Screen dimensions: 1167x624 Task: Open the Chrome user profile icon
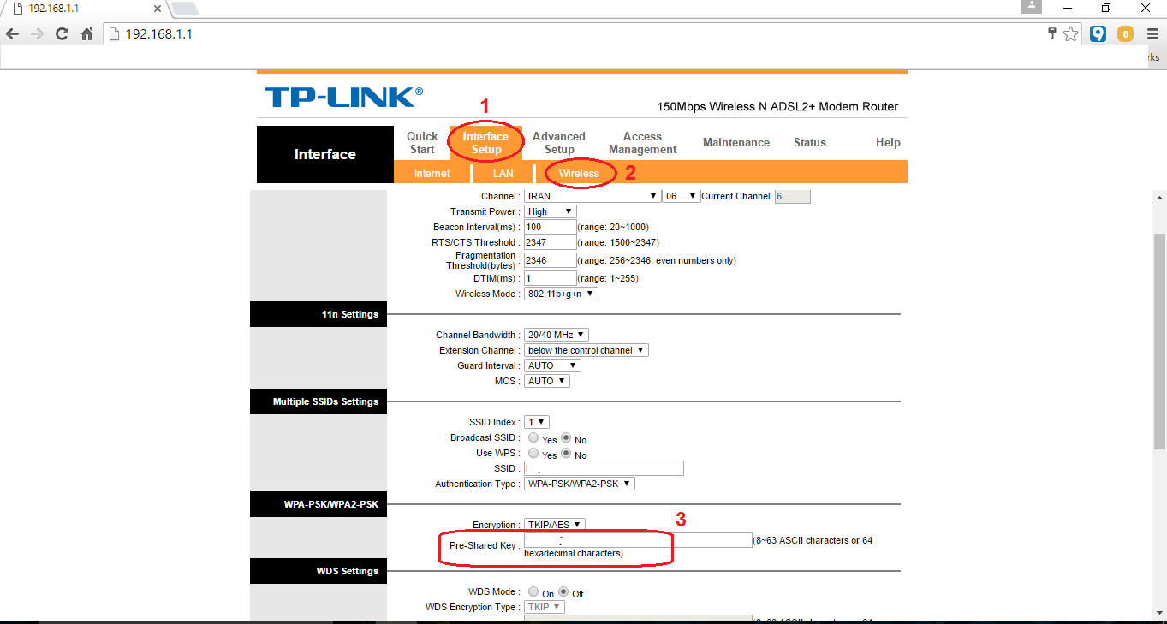tap(1032, 7)
